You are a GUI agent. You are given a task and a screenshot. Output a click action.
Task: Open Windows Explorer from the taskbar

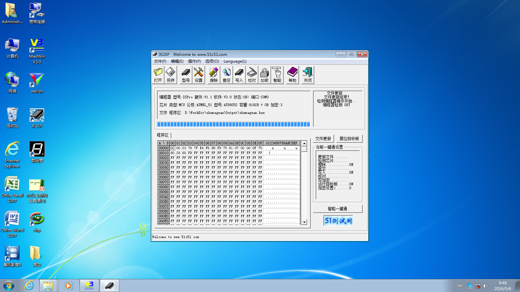[48, 286]
